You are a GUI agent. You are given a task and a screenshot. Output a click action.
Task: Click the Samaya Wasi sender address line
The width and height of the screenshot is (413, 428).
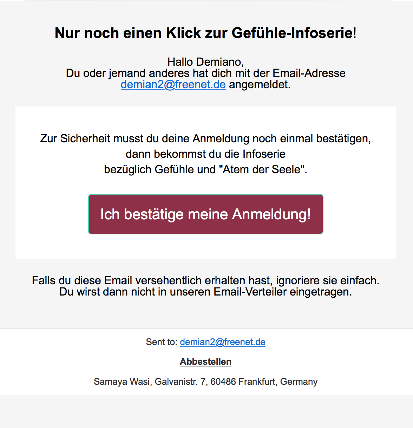tap(206, 382)
